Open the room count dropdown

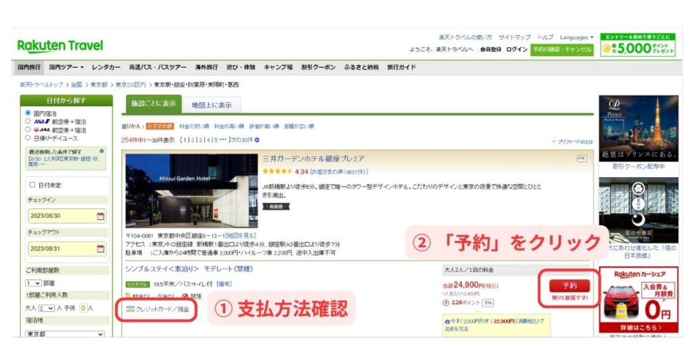33,283
